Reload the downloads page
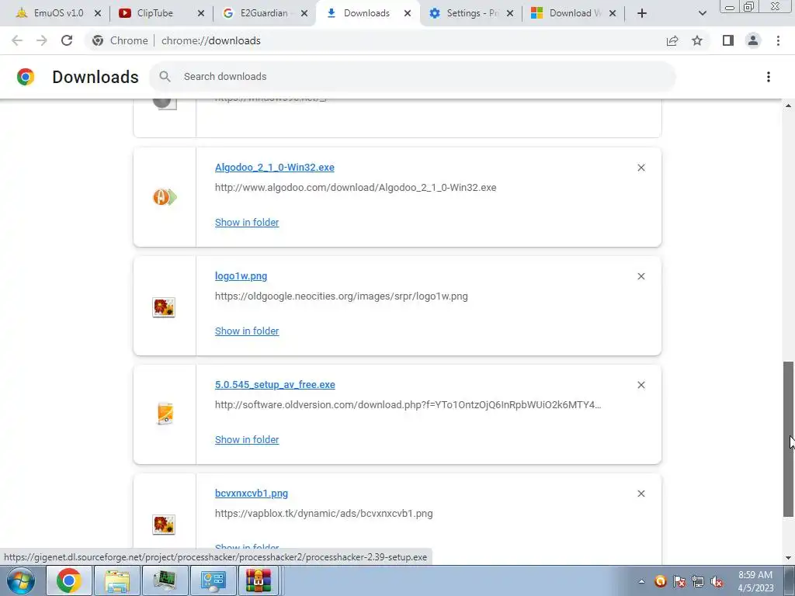795x596 pixels. click(67, 40)
